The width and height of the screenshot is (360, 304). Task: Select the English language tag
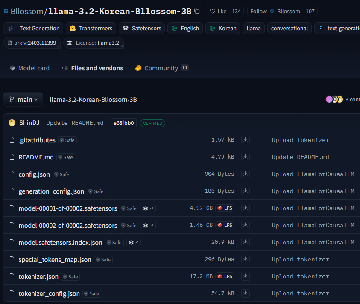point(185,28)
